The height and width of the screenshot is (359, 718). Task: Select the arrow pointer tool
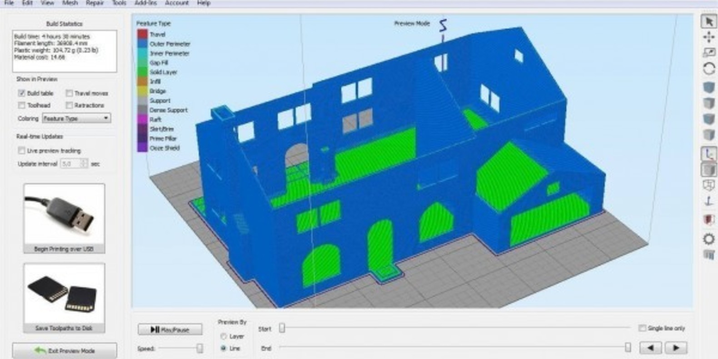coord(709,21)
